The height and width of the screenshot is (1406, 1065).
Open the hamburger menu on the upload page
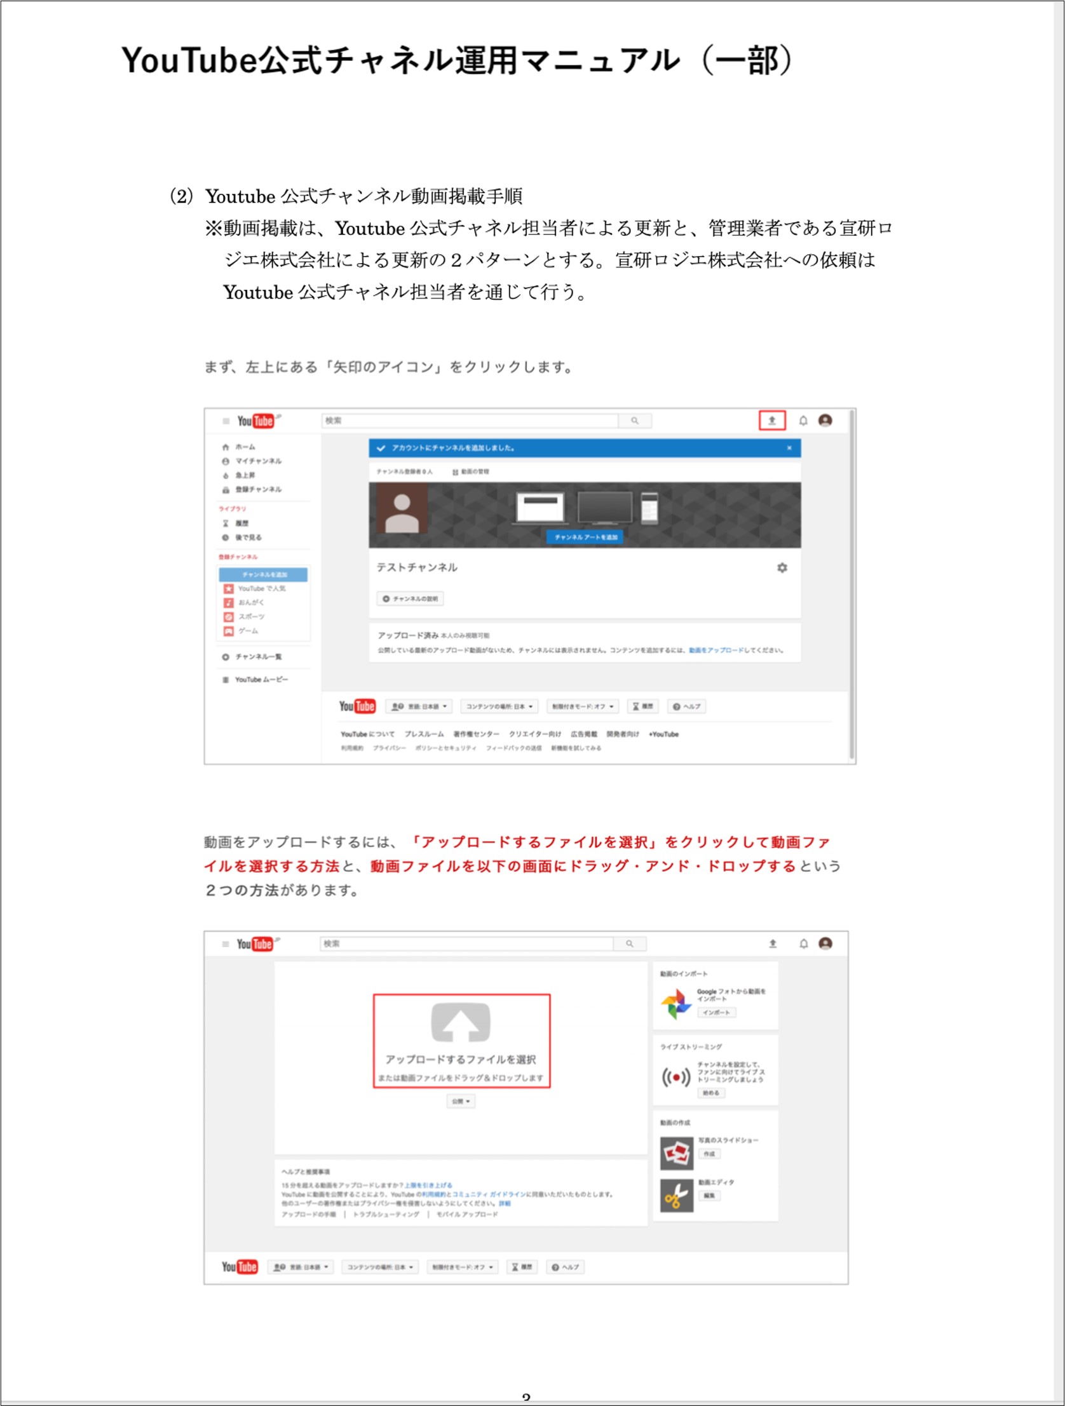click(x=225, y=944)
